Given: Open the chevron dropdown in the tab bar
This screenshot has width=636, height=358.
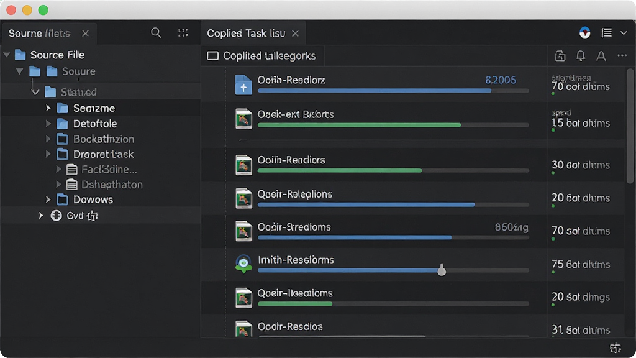Looking at the screenshot, I should (x=624, y=34).
